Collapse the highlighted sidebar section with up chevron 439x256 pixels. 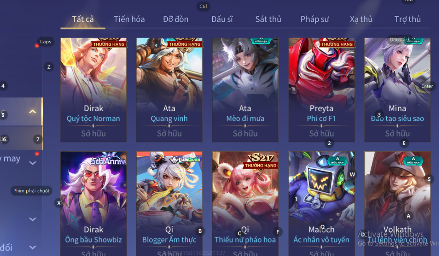[33, 112]
